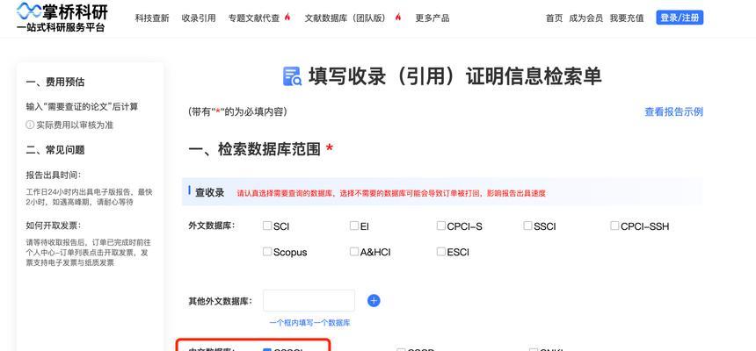
Task: Open 查看报告示例 link
Action: tap(673, 111)
